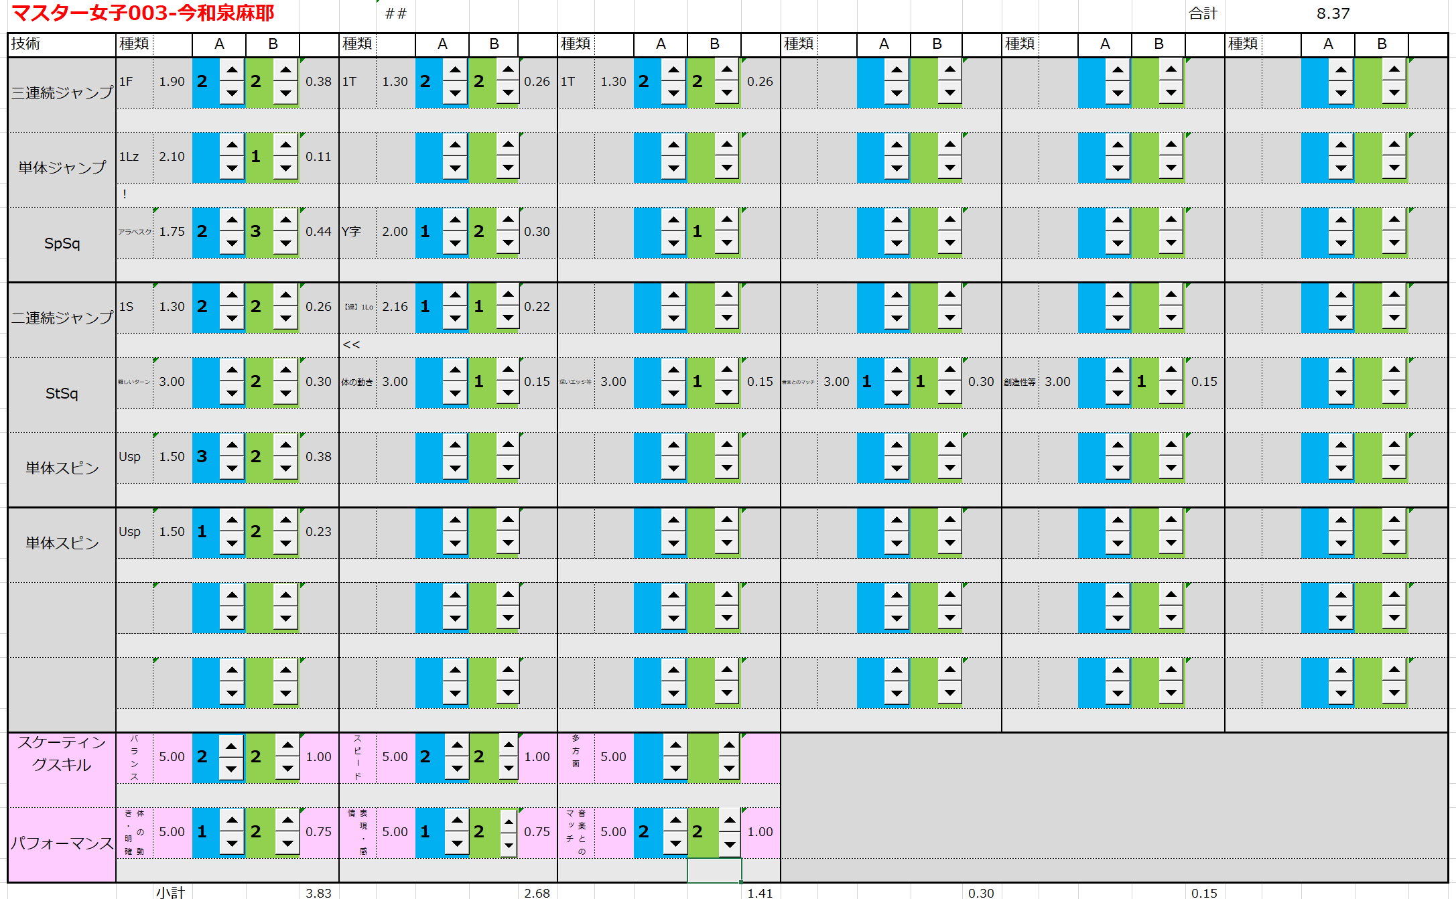Select the 合計 total score cell 8.37
Viewport: 1456px width, 899px height.
1332,13
